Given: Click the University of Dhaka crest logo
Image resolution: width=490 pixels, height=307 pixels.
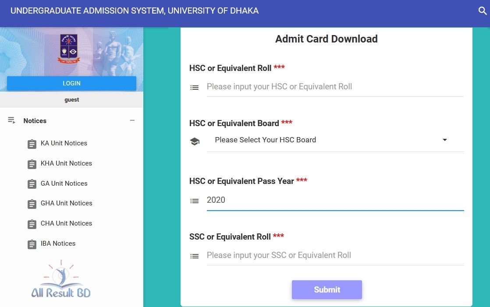Looking at the screenshot, I should (x=69, y=49).
